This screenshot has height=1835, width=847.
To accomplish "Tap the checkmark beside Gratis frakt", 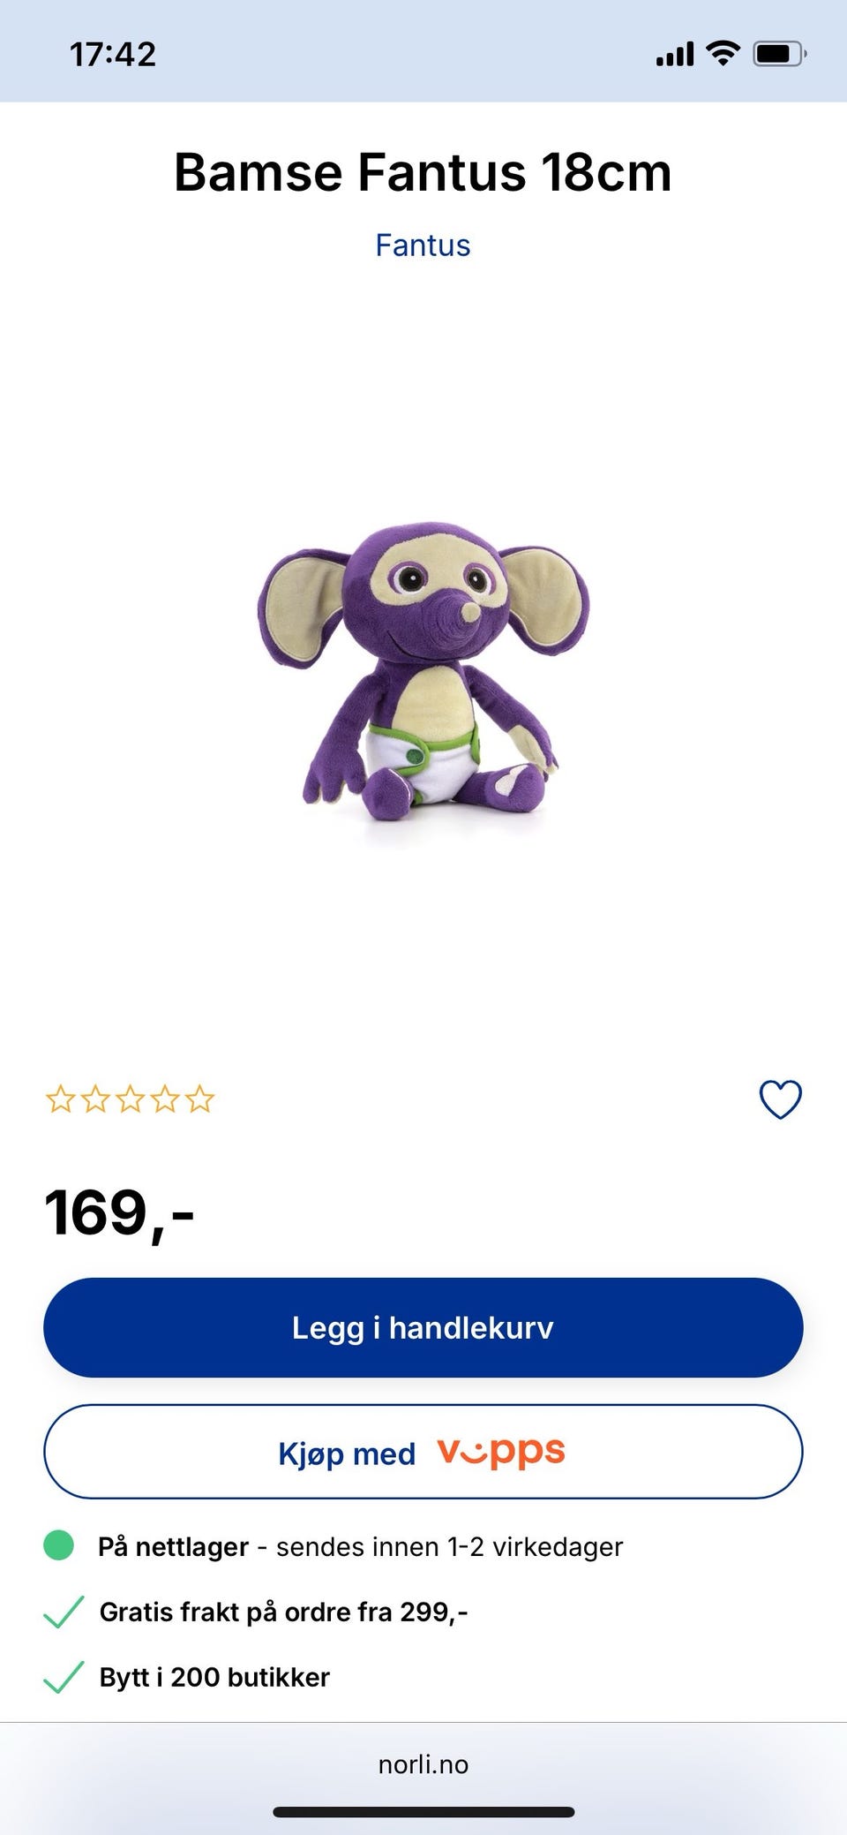I will 64,1612.
